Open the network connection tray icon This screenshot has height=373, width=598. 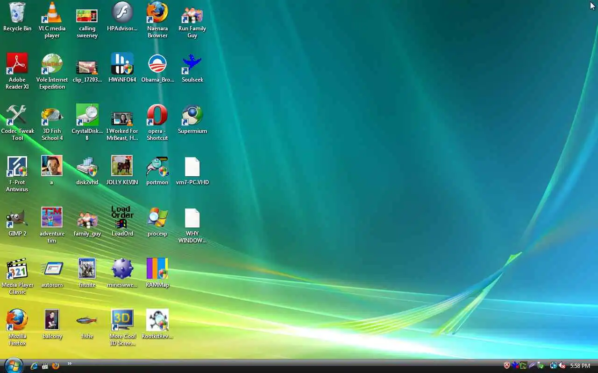(554, 366)
